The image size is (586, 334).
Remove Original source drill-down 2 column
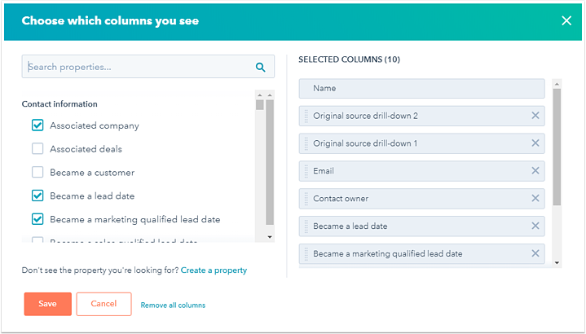tap(535, 116)
